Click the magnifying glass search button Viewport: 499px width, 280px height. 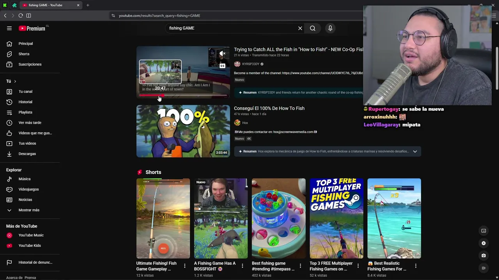point(313,28)
